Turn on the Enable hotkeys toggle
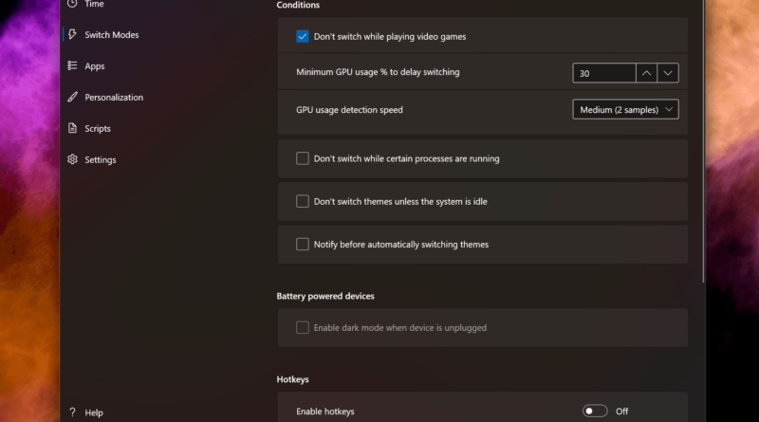 click(595, 411)
